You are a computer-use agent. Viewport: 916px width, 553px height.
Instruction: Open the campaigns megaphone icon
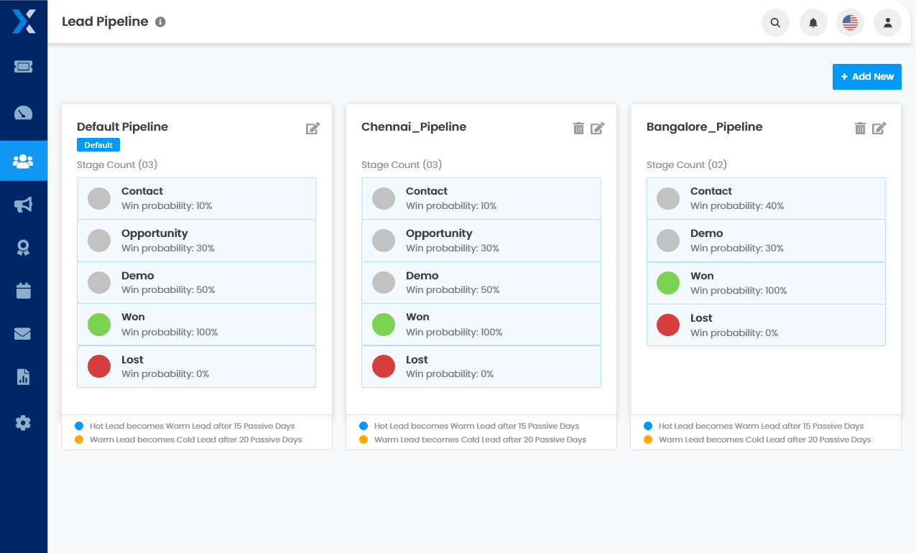tap(23, 205)
